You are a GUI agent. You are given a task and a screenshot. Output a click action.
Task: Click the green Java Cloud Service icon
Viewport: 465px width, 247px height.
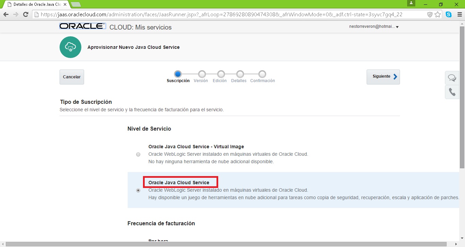click(x=70, y=47)
